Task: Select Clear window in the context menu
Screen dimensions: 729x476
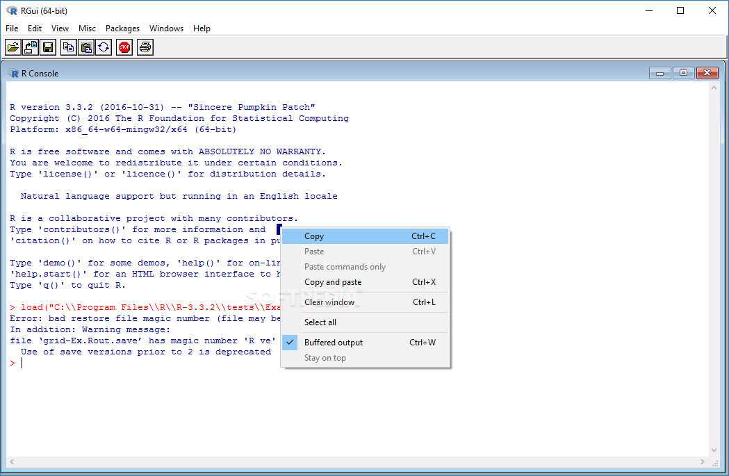Action: [329, 302]
